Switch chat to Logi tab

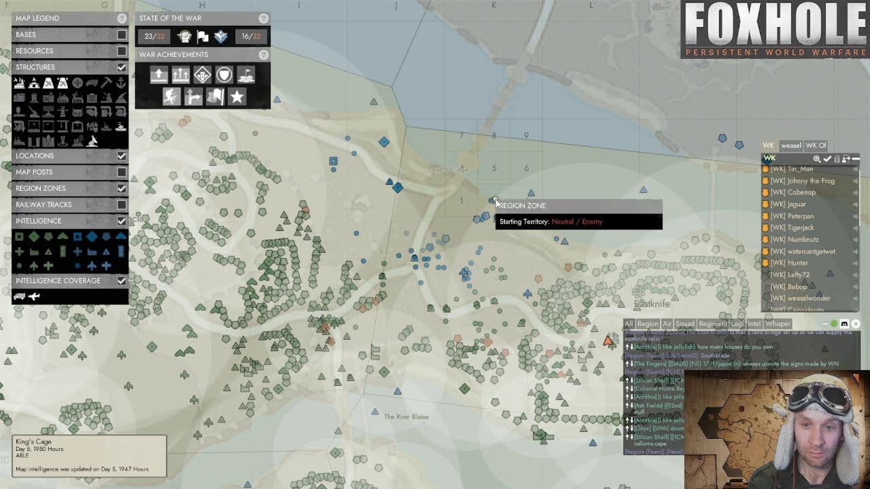click(737, 324)
